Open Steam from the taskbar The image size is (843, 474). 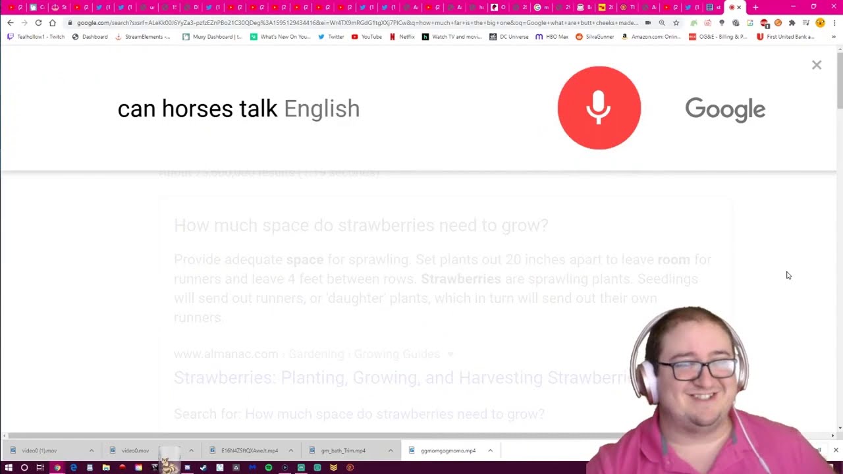(204, 467)
